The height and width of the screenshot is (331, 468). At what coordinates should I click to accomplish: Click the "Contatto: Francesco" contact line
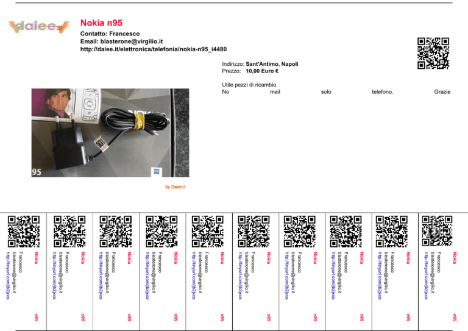(x=110, y=33)
